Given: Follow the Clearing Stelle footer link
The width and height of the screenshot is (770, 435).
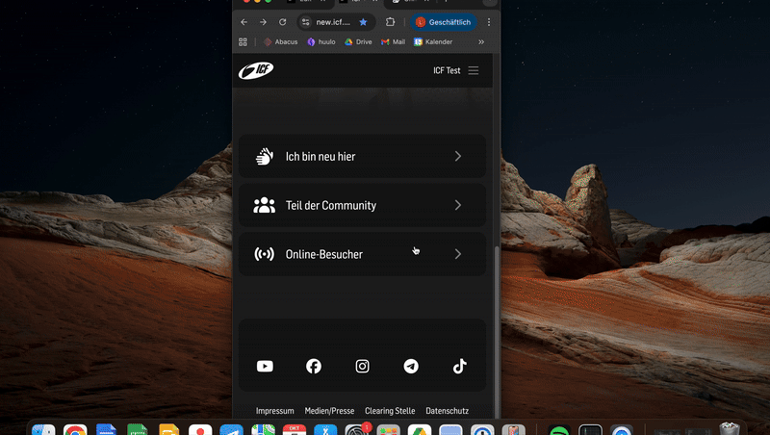Looking at the screenshot, I should pyautogui.click(x=390, y=411).
